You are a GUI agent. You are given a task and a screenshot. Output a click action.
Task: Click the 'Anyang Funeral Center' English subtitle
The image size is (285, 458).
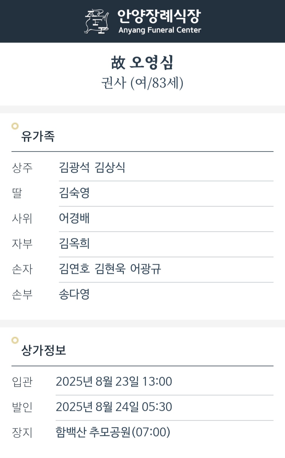coord(160,30)
